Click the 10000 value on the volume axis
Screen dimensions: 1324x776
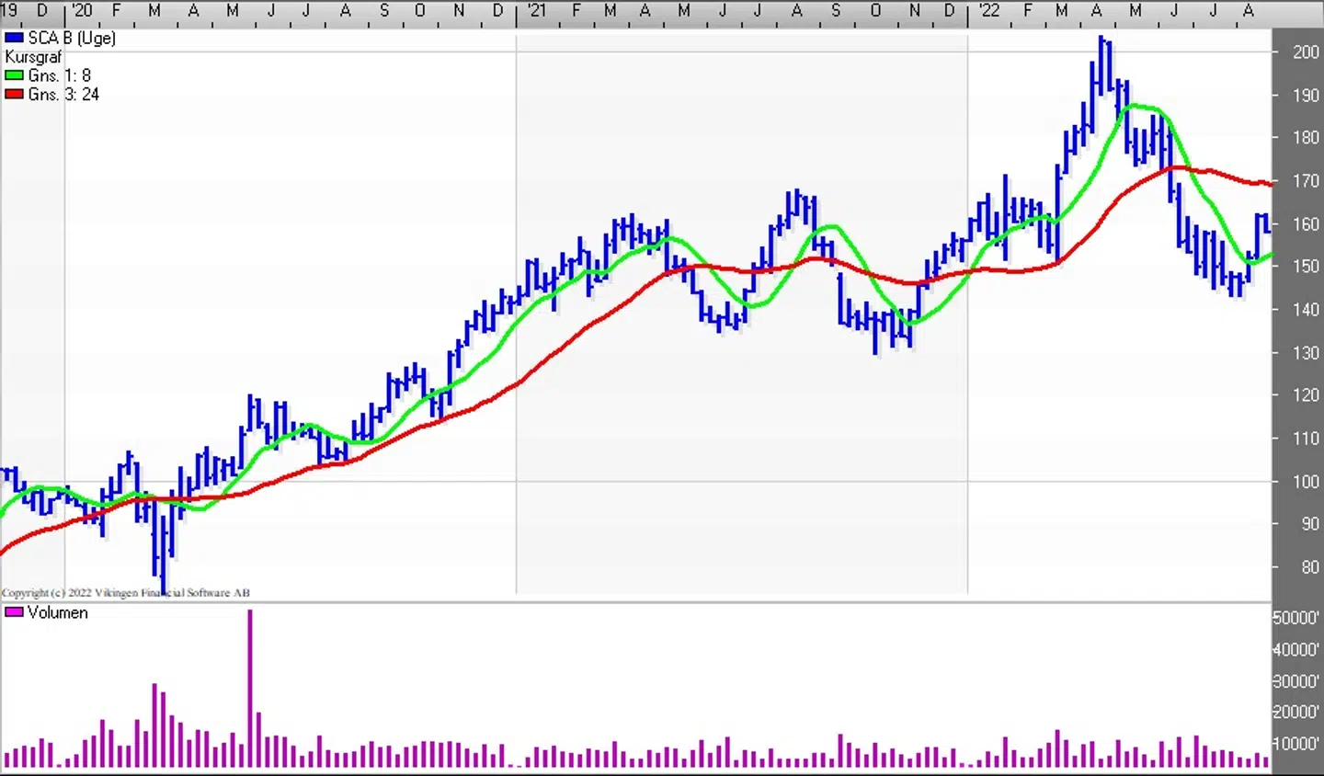1295,743
